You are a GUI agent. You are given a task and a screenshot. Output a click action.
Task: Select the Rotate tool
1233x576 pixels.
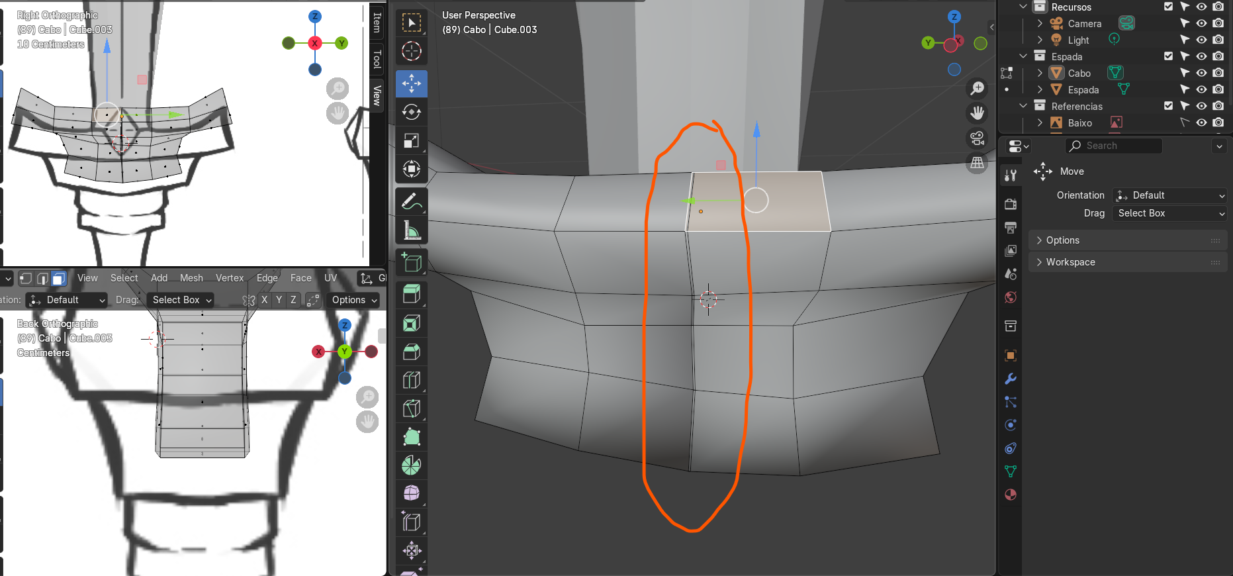(412, 112)
